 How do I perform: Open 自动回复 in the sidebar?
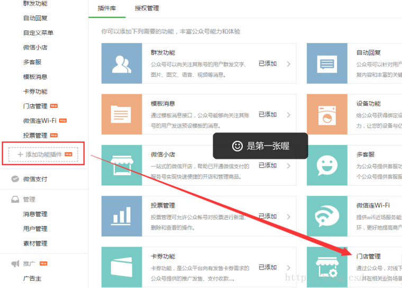35,18
